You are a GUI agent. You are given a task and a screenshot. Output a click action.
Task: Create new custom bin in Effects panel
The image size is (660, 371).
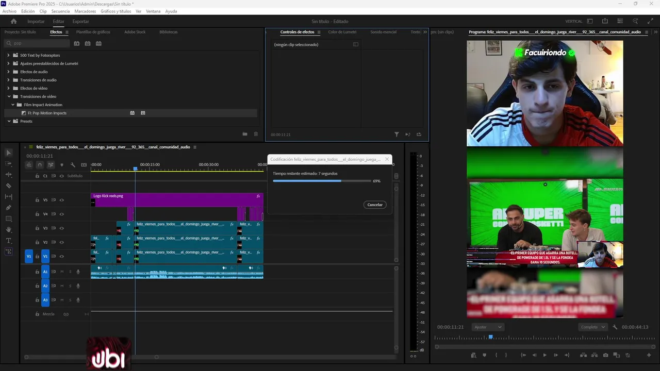[x=245, y=134]
